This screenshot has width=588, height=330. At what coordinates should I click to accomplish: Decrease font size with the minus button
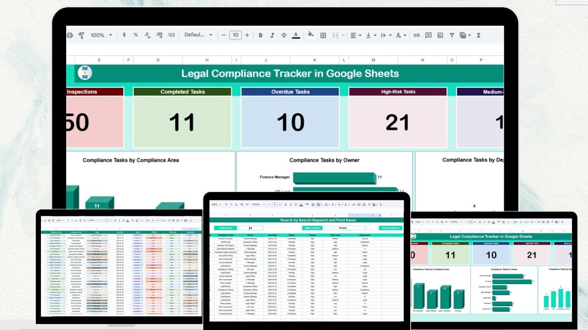[224, 35]
